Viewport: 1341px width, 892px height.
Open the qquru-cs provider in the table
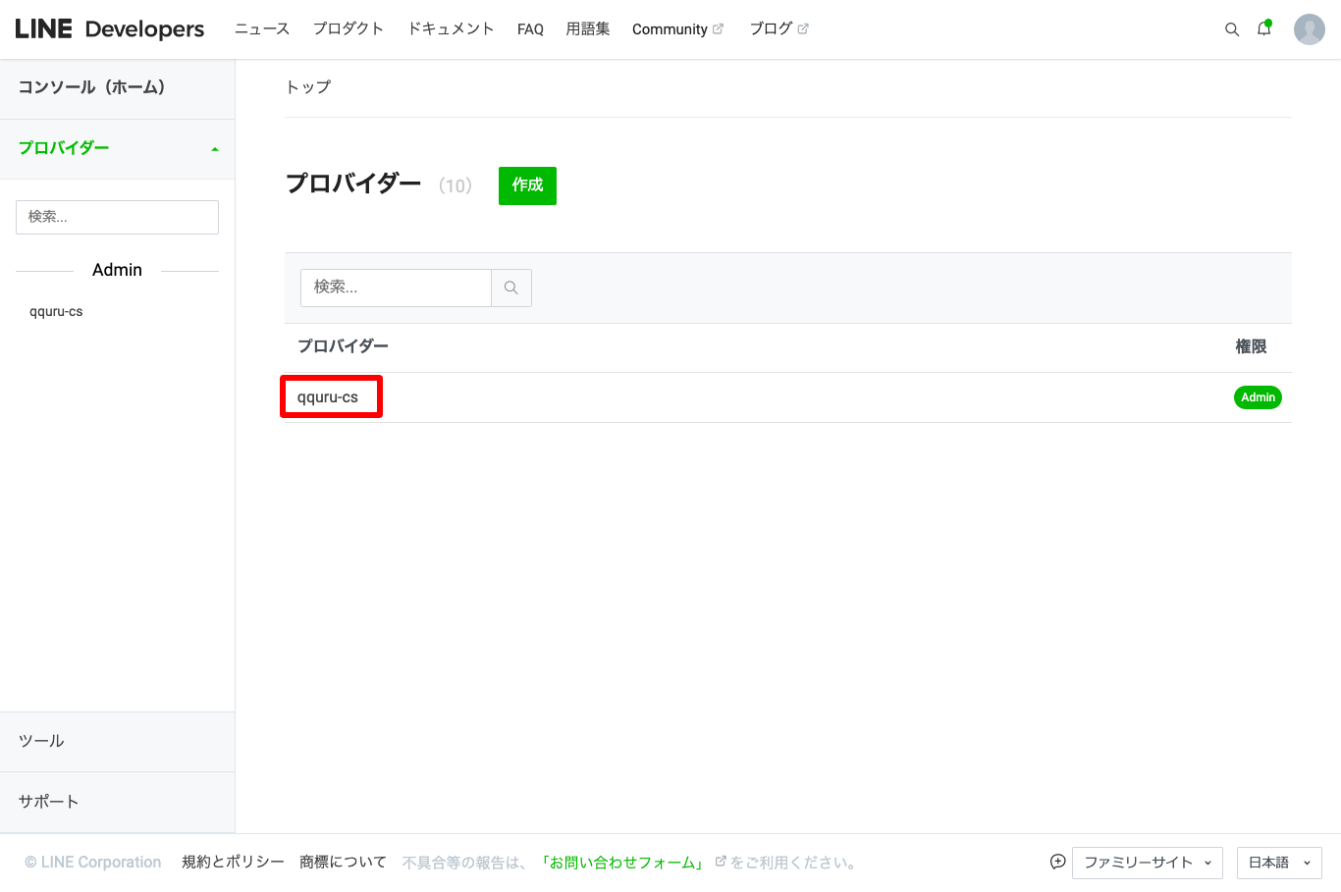(x=328, y=397)
